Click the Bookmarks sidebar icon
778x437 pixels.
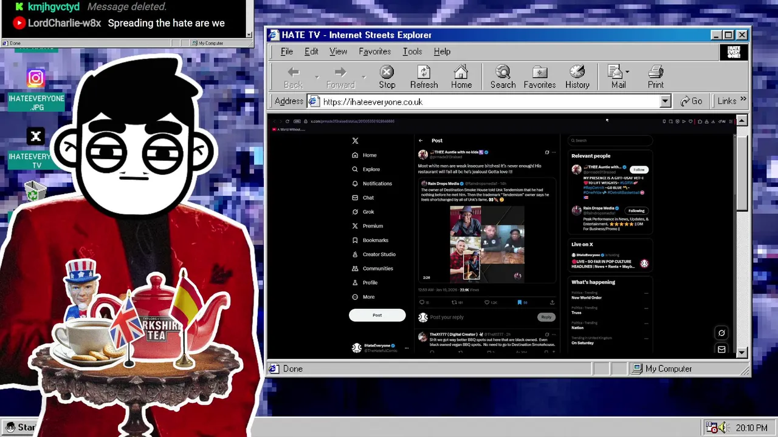tap(355, 240)
